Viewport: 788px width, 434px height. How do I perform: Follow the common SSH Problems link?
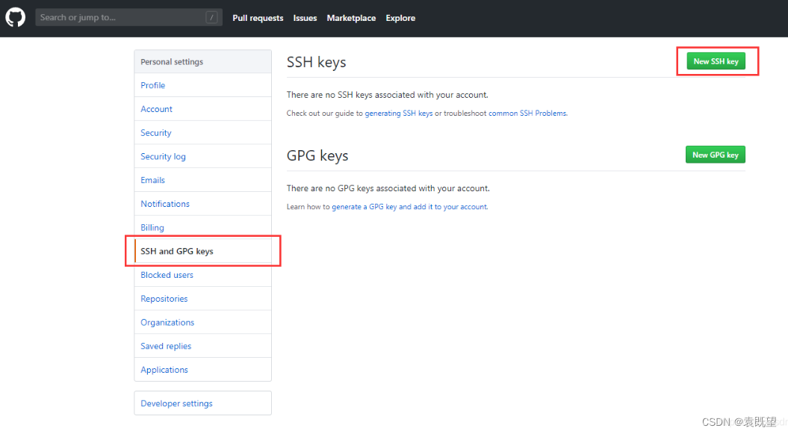[x=527, y=114]
